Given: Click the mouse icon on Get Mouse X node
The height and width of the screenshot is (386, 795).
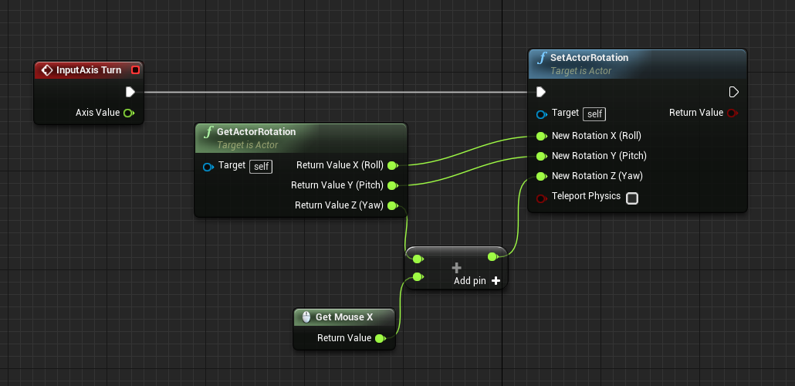Looking at the screenshot, I should coord(306,317).
